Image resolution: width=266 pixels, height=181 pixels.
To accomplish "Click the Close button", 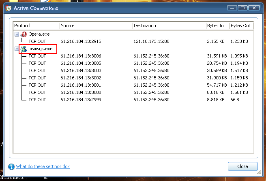I will pos(243,166).
